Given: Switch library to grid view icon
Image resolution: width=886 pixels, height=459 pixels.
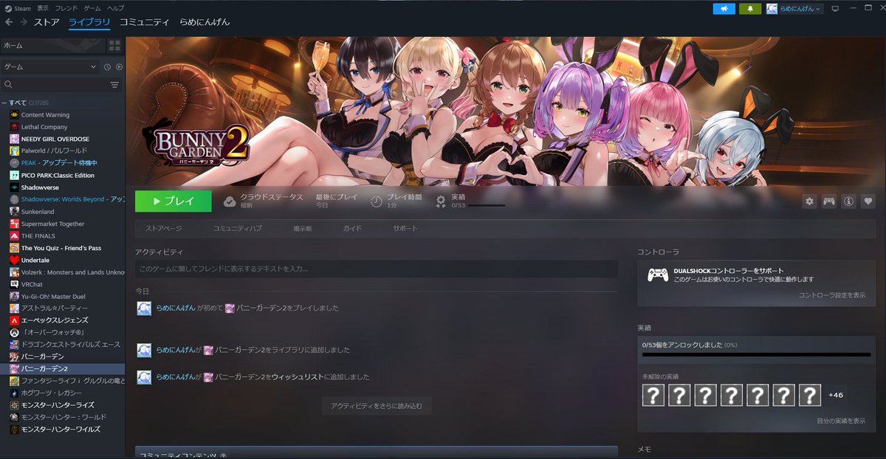Looking at the screenshot, I should 115,46.
